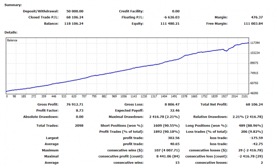Select the Floating P/L value -6 626.03
Image resolution: width=277 pixels, height=166 pixels.
pyautogui.click(x=172, y=17)
